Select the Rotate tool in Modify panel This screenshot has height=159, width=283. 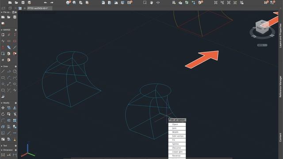click(x=3, y=114)
